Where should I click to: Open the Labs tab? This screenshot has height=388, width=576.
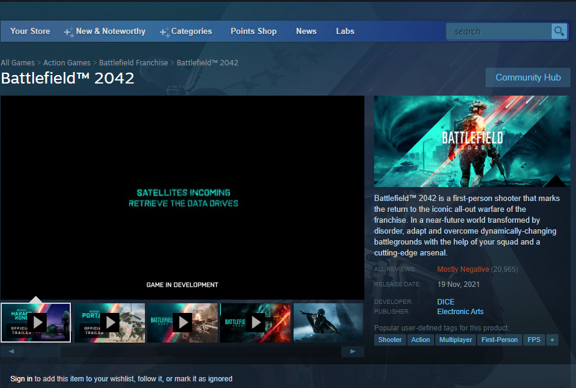(x=346, y=31)
